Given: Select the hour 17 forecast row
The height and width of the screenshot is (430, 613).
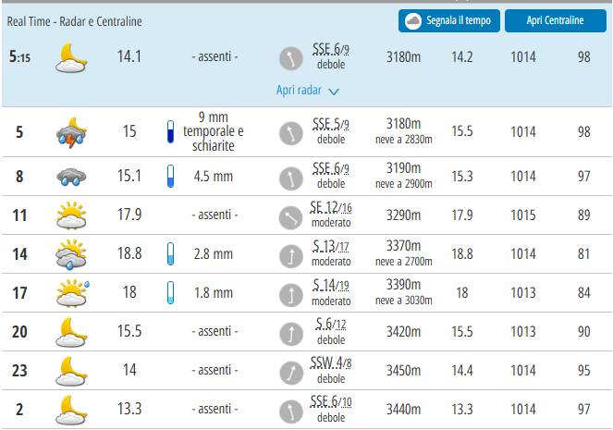Looking at the screenshot, I should pyautogui.click(x=306, y=293).
